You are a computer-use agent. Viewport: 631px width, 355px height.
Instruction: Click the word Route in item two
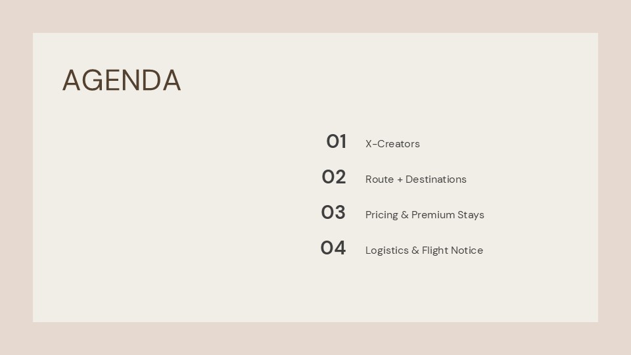coord(379,179)
